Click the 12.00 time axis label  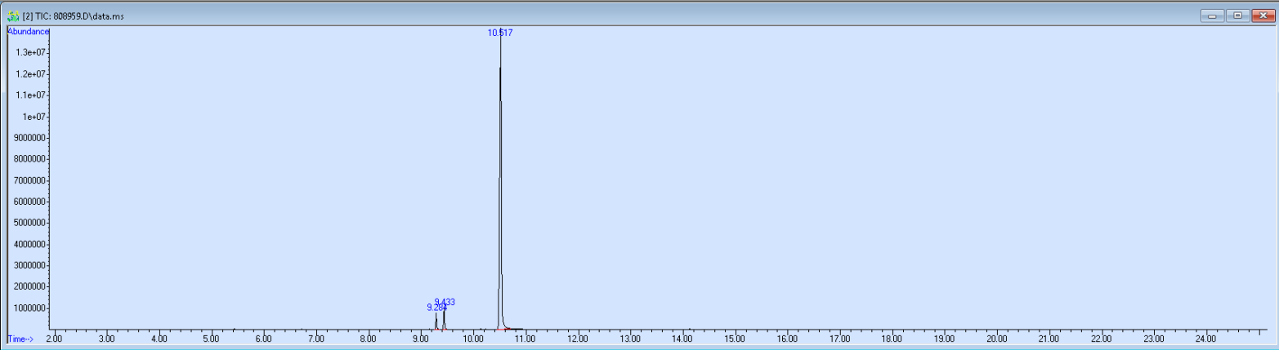click(x=578, y=338)
